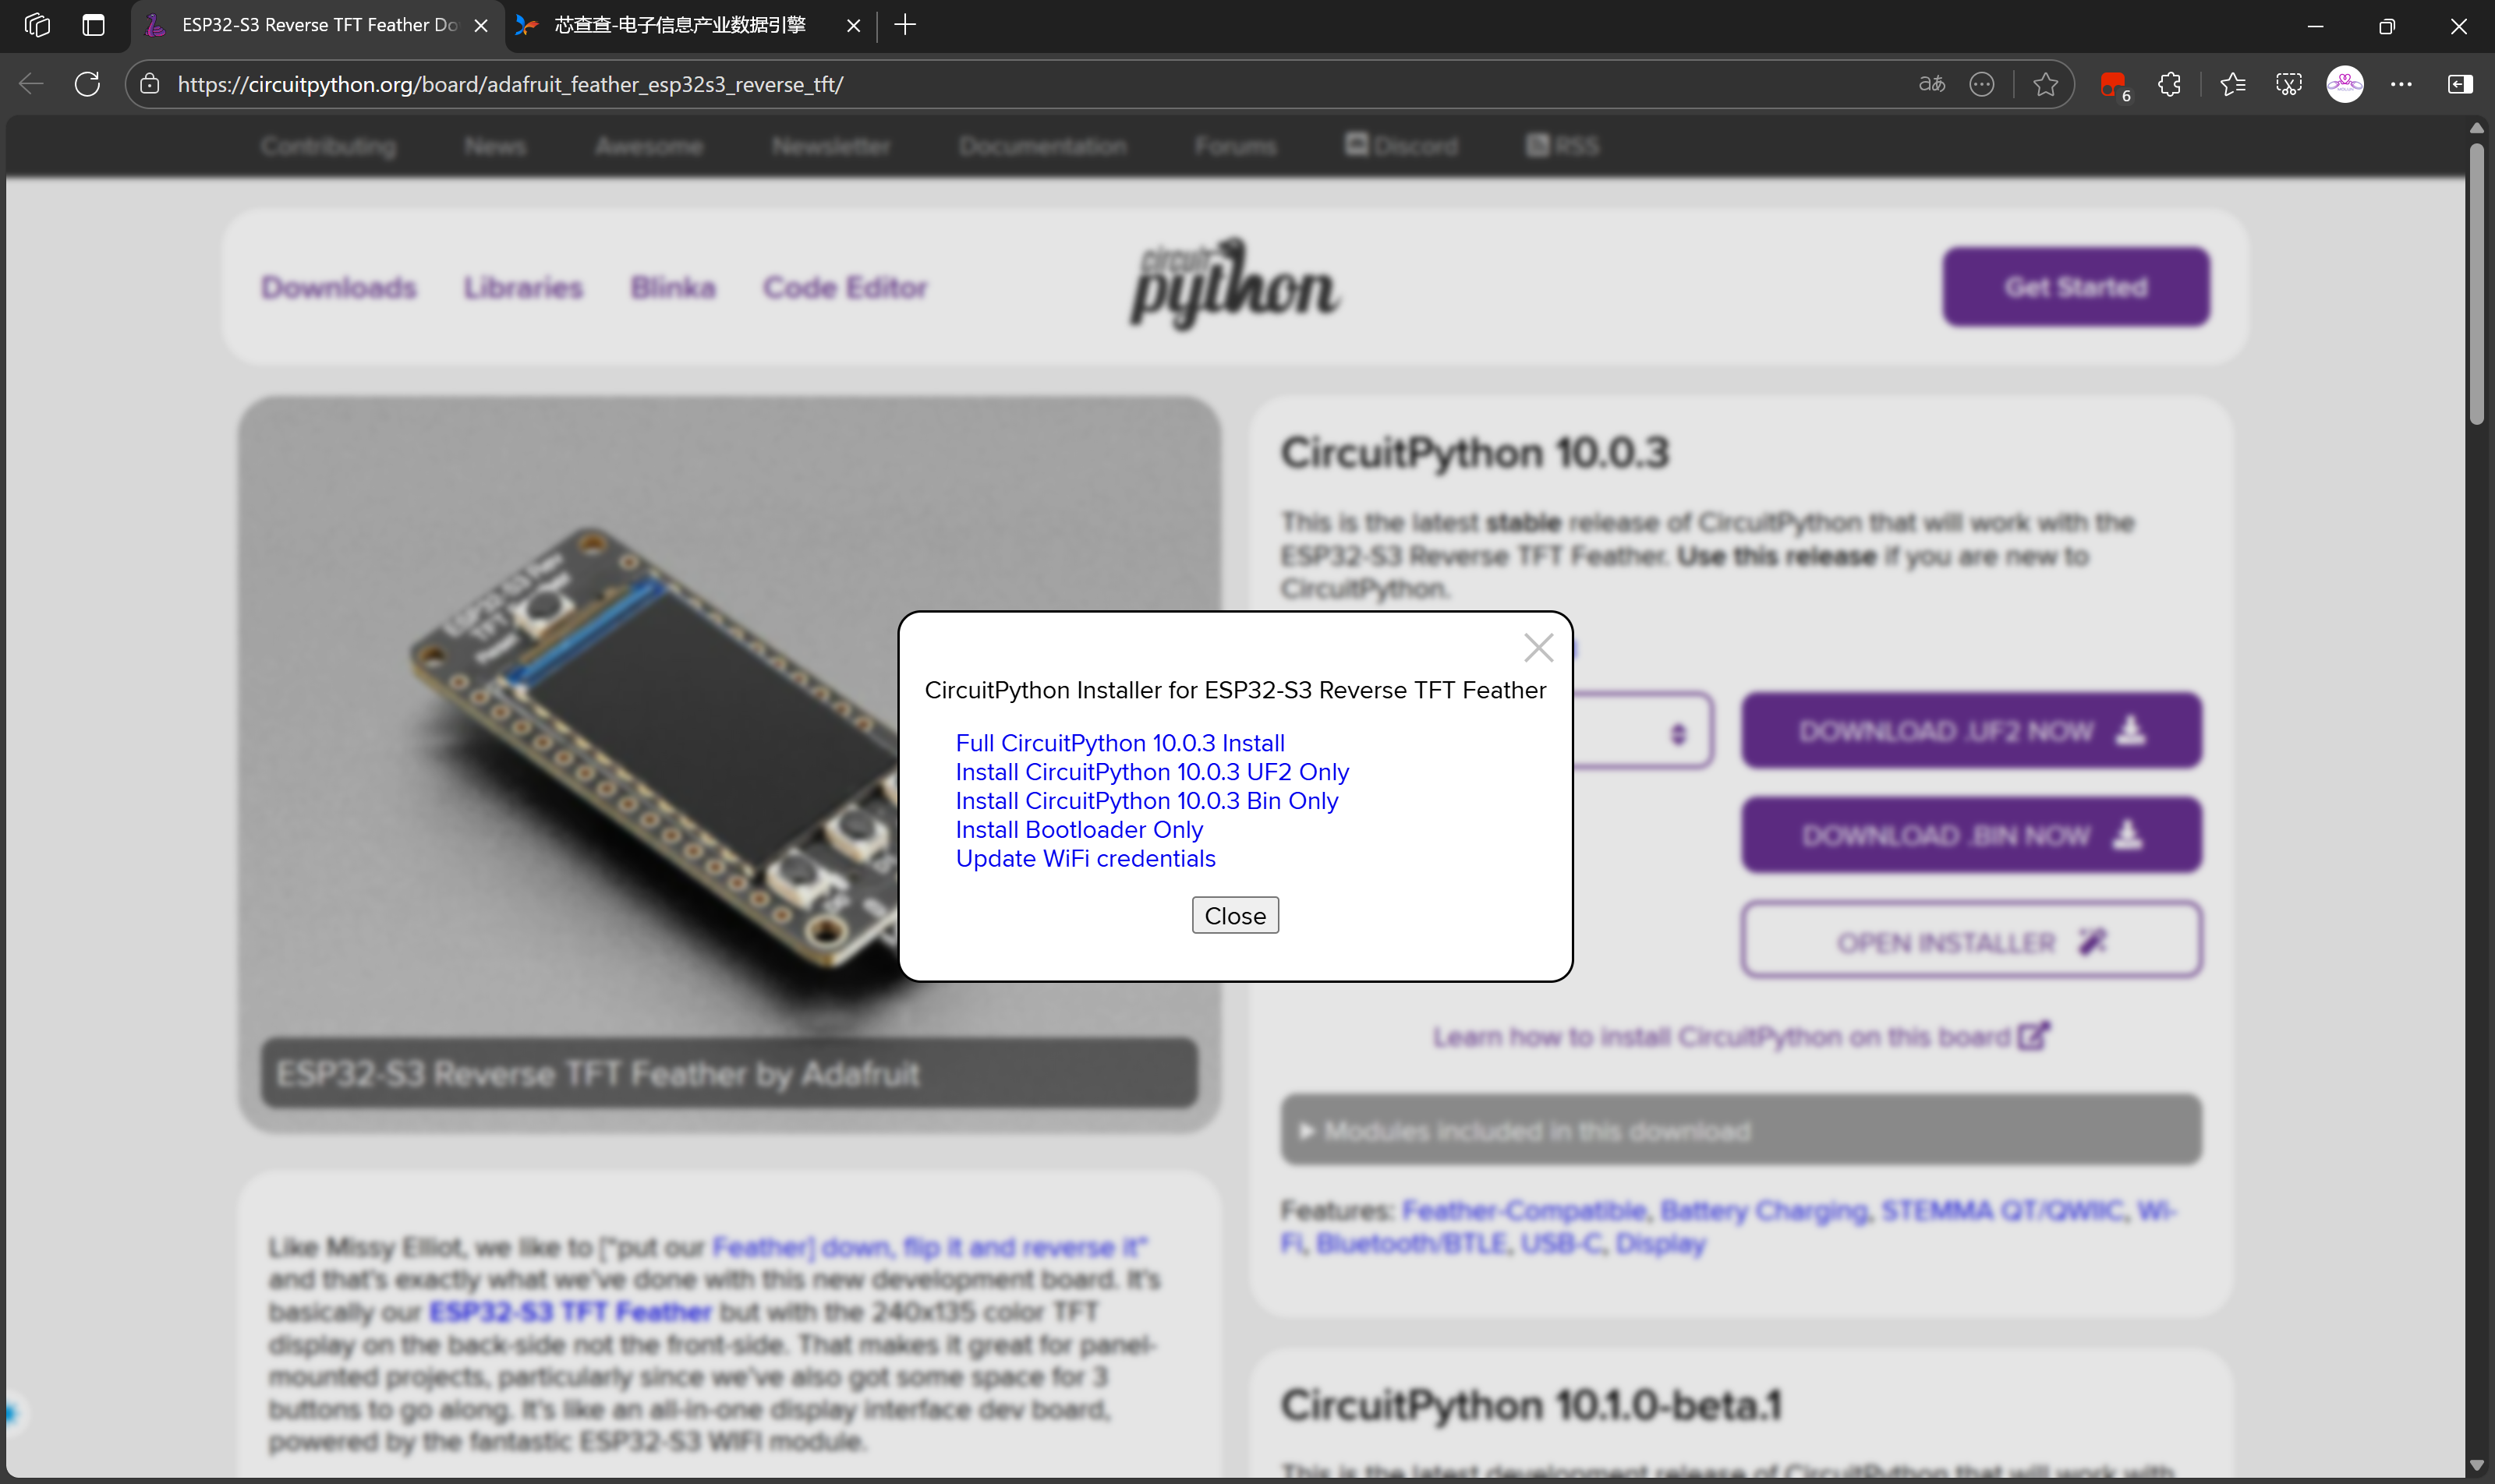Click Update WiFi credentials link
Viewport: 2495px width, 1484px height.
click(1085, 859)
